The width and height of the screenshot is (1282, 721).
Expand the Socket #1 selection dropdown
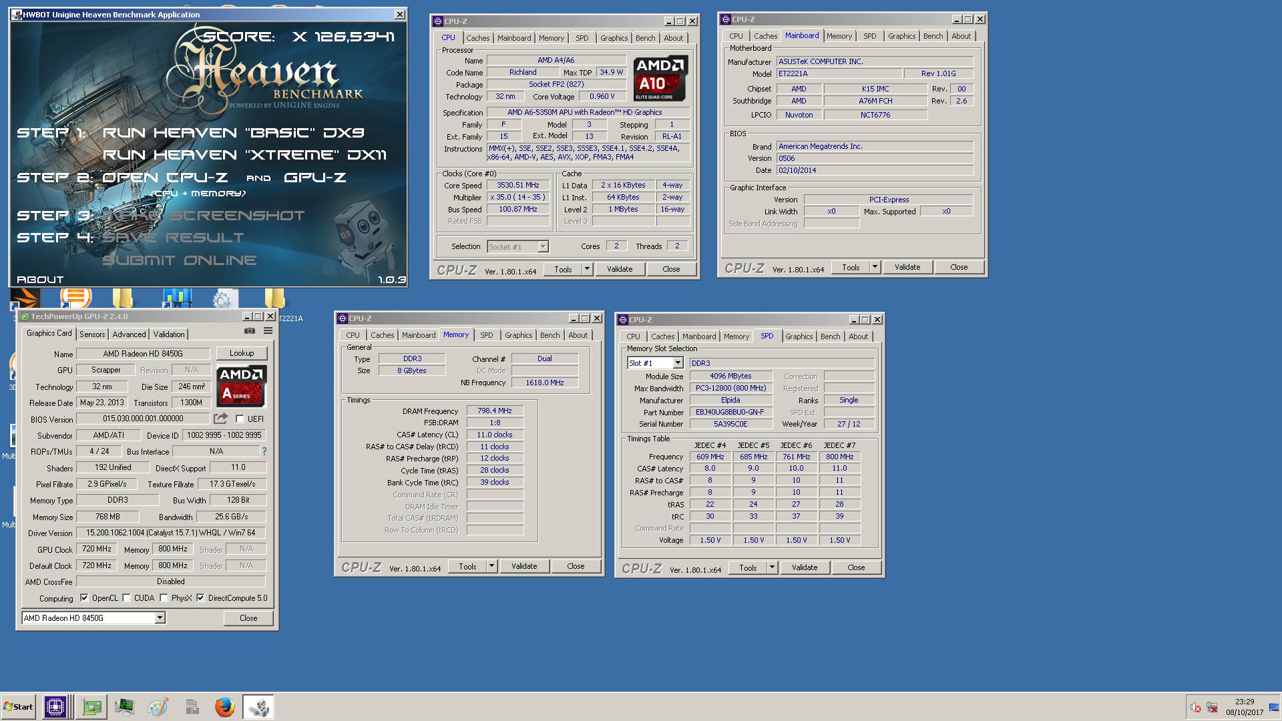point(543,247)
